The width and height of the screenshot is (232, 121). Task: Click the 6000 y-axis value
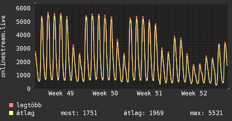(x=23, y=8)
